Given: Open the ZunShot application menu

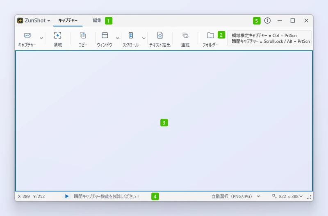Looking at the screenshot, I should 37,20.
